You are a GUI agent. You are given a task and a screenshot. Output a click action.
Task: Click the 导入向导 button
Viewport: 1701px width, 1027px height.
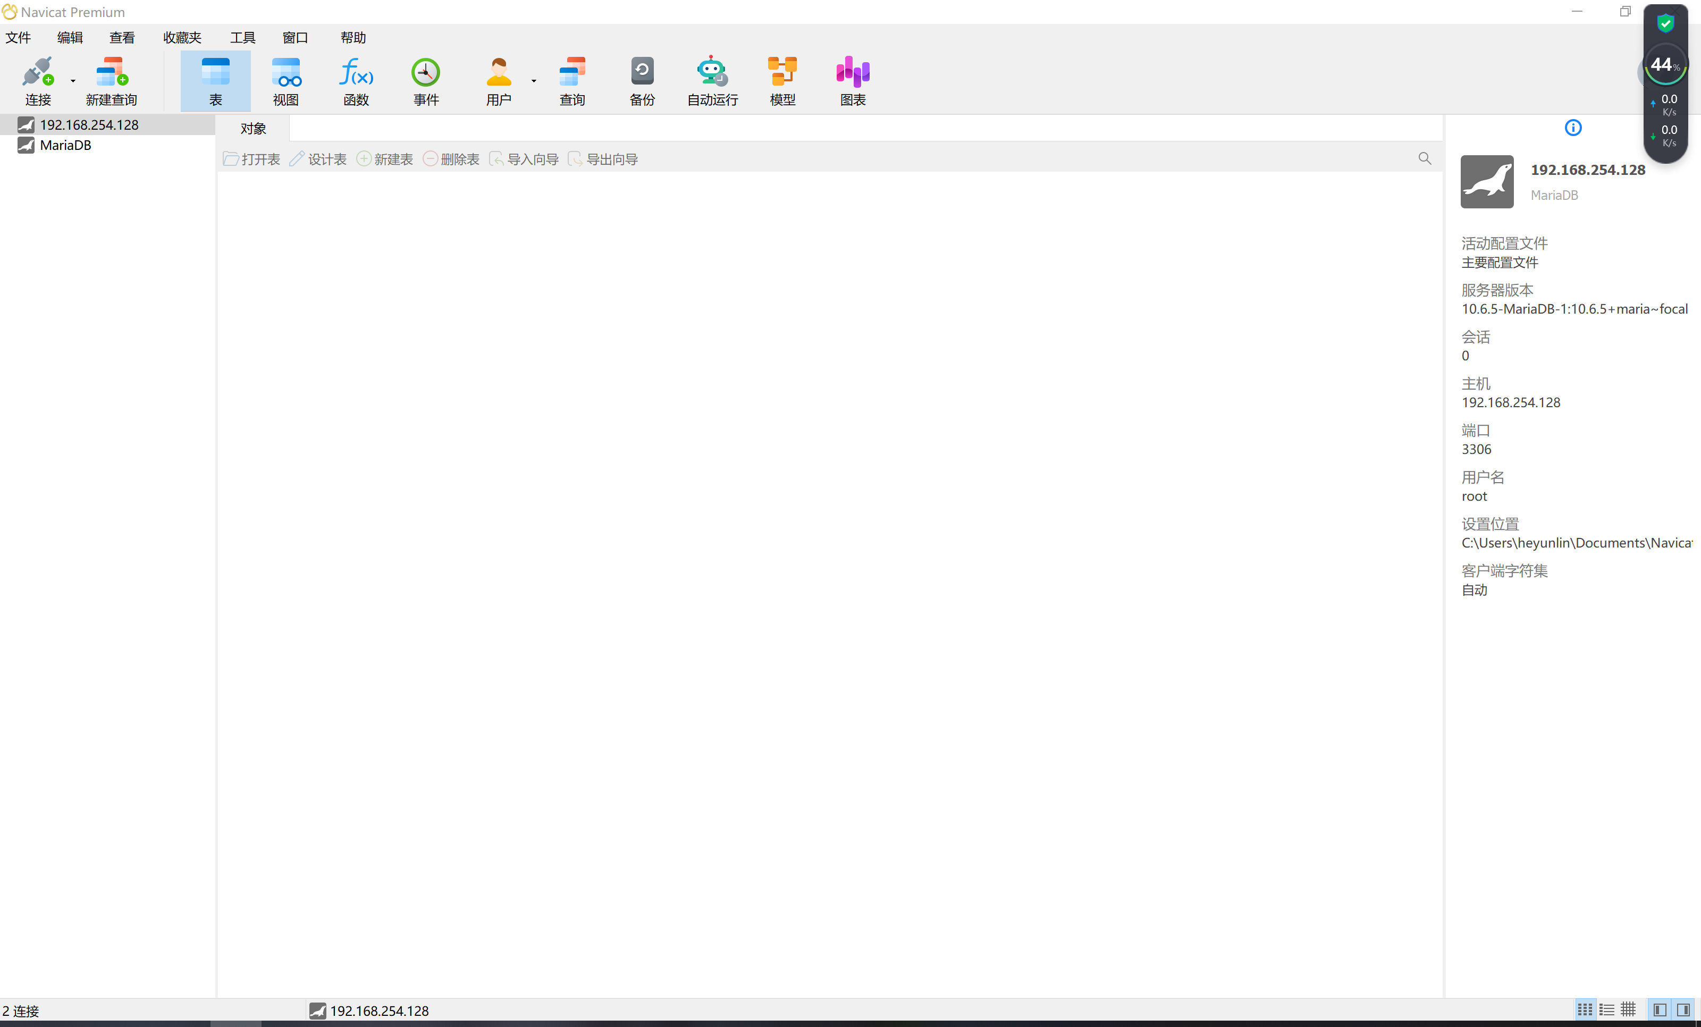524,159
